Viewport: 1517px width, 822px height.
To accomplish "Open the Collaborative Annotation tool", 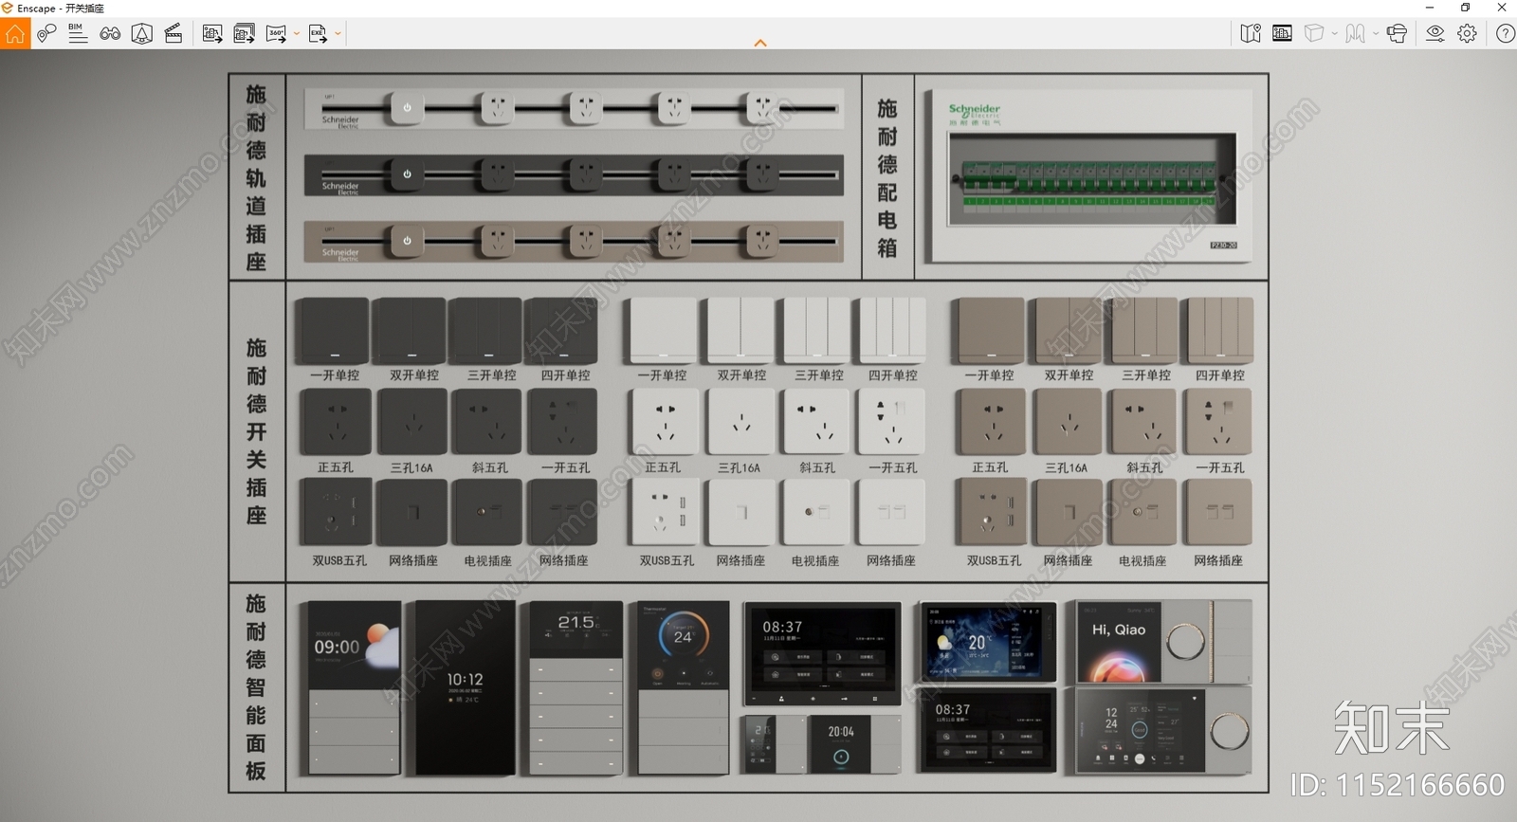I will point(46,34).
